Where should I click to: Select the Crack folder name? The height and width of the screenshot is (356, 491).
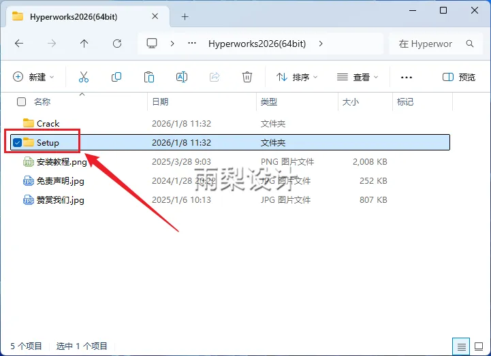point(48,124)
